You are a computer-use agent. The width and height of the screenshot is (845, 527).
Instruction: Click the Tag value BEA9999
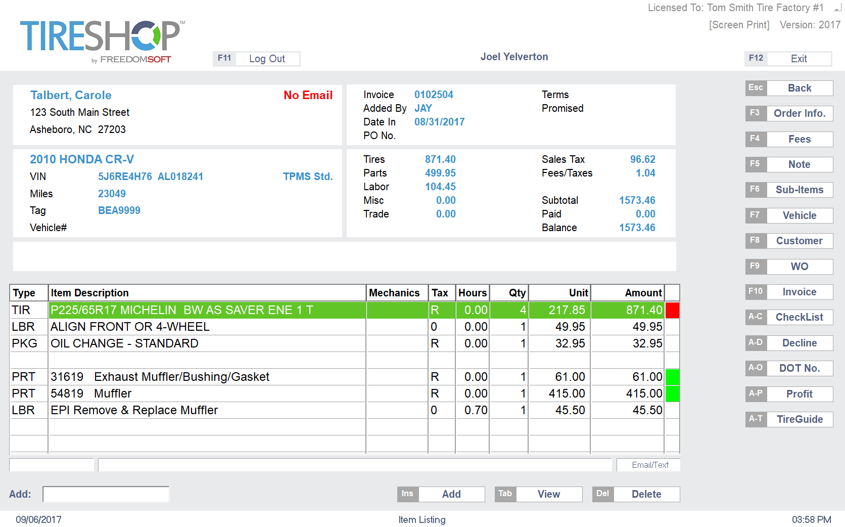119,210
